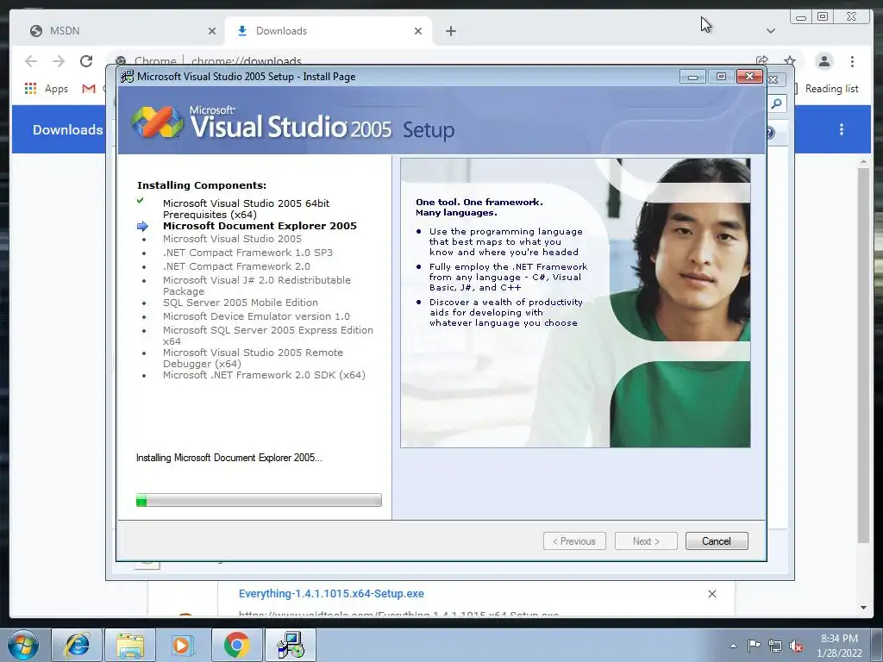This screenshot has height=662, width=883.
Task: Switch to Google Chrome in the taskbar
Action: pos(236,645)
